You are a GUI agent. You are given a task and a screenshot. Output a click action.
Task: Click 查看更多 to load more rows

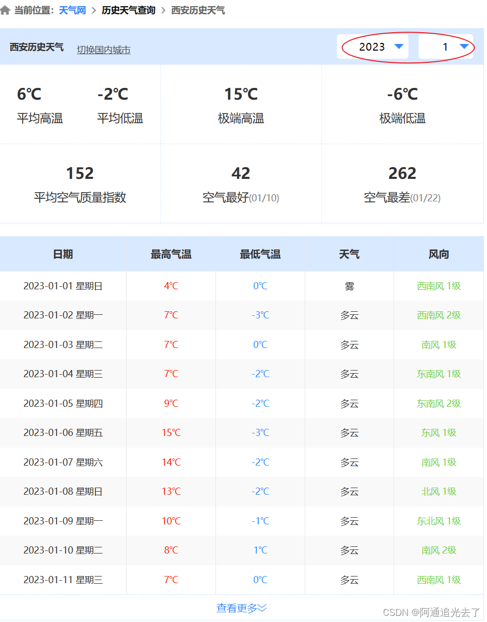[x=237, y=608]
